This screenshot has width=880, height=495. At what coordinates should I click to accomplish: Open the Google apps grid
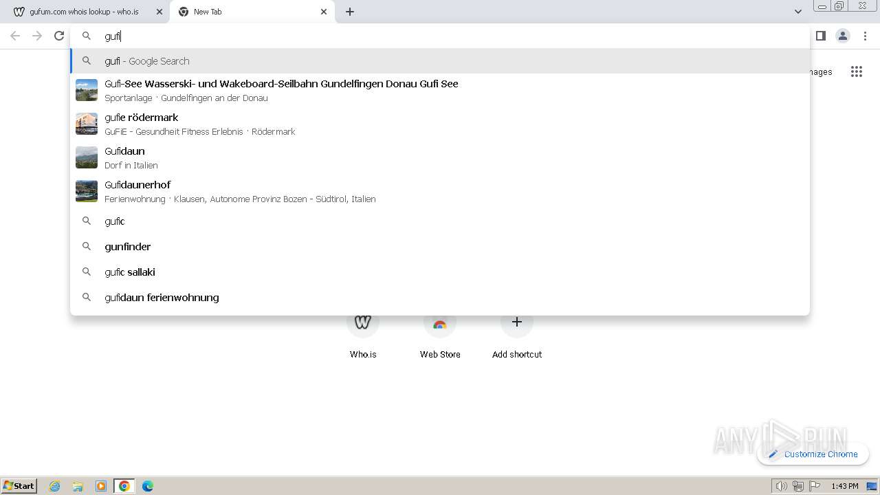tap(856, 71)
